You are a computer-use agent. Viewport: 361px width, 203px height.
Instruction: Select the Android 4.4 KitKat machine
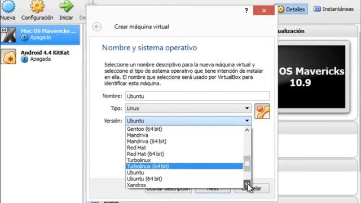click(x=40, y=56)
